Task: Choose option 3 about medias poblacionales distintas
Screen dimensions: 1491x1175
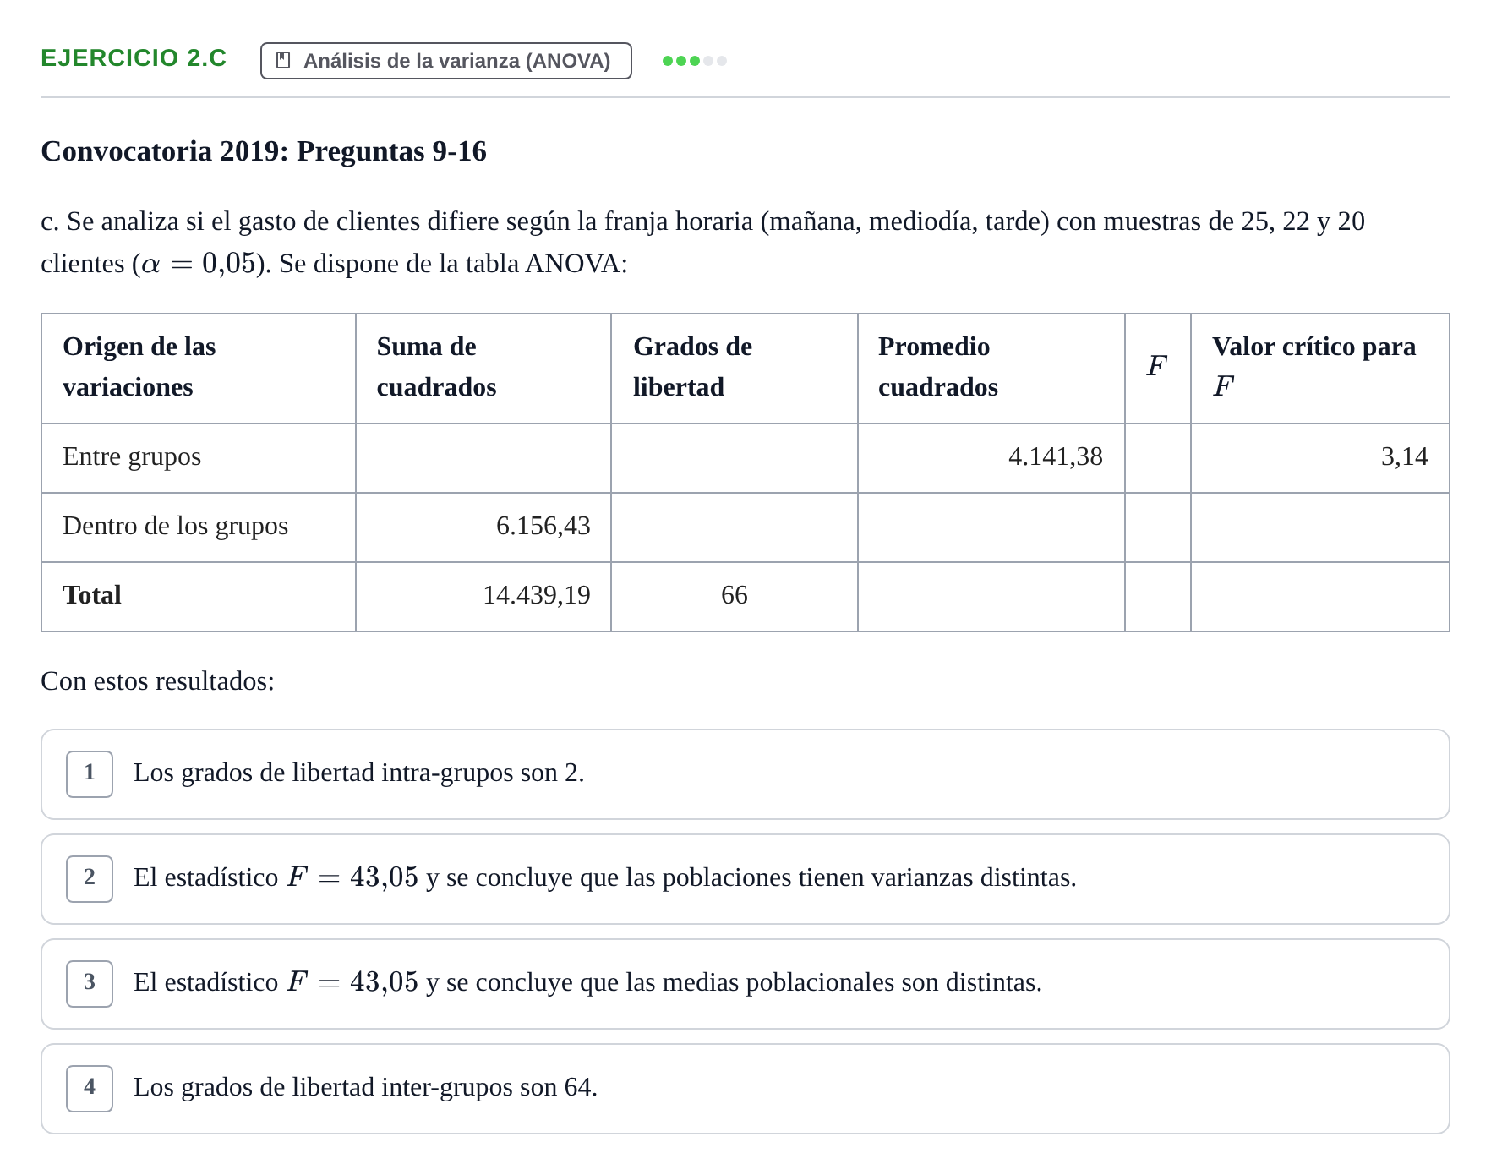Action: coord(745,984)
